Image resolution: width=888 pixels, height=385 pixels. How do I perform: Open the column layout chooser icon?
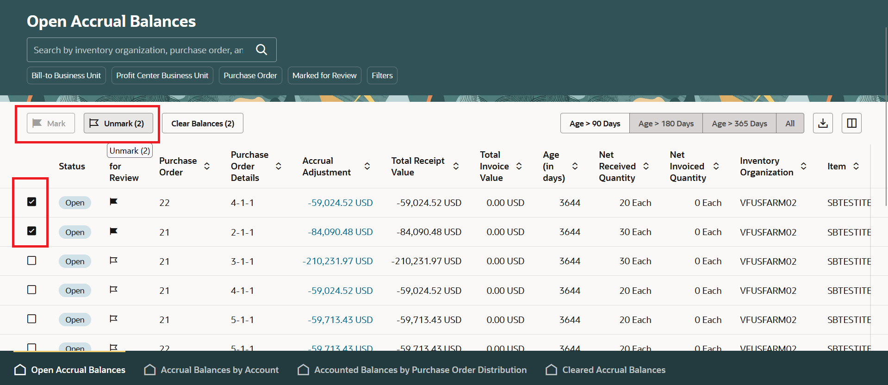851,123
